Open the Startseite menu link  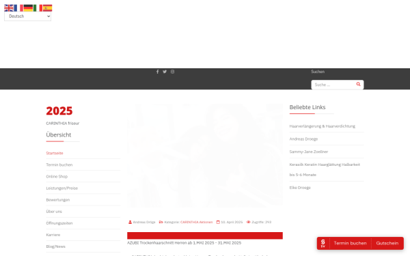tap(55, 153)
